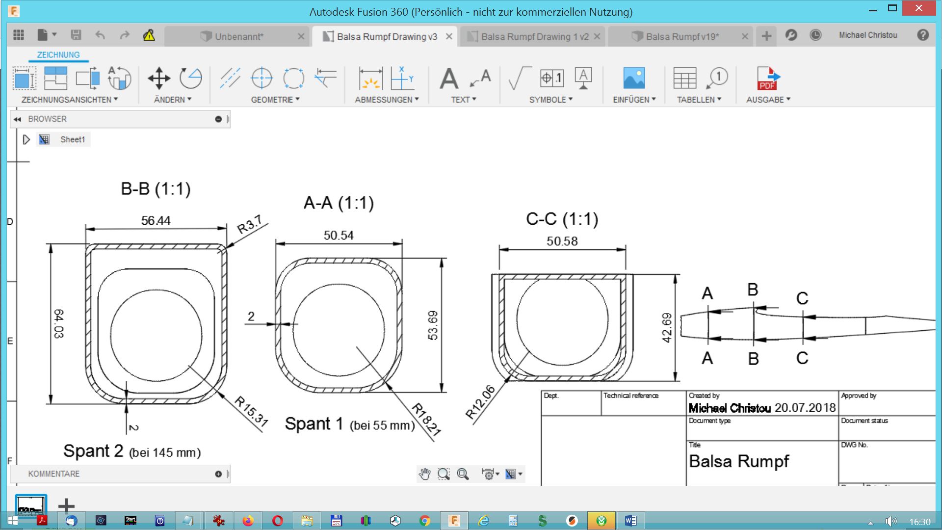The image size is (942, 530).
Task: Insert a table with the Table icon
Action: pyautogui.click(x=685, y=78)
